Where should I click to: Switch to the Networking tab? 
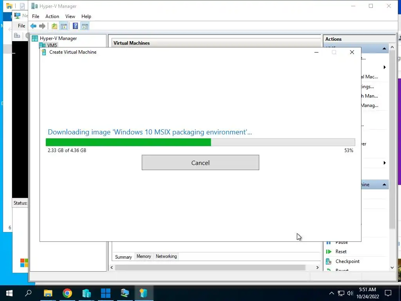tap(166, 256)
